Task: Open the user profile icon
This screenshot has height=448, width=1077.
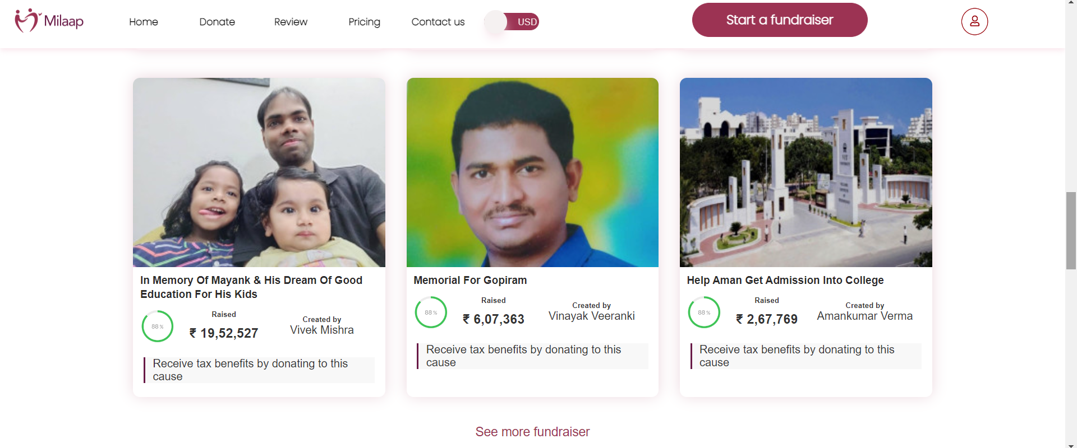Action: pos(974,22)
